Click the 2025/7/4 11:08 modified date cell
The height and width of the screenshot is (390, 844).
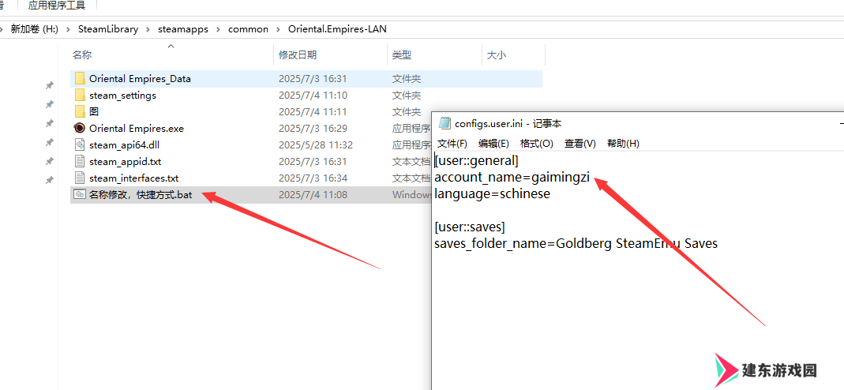pyautogui.click(x=313, y=195)
